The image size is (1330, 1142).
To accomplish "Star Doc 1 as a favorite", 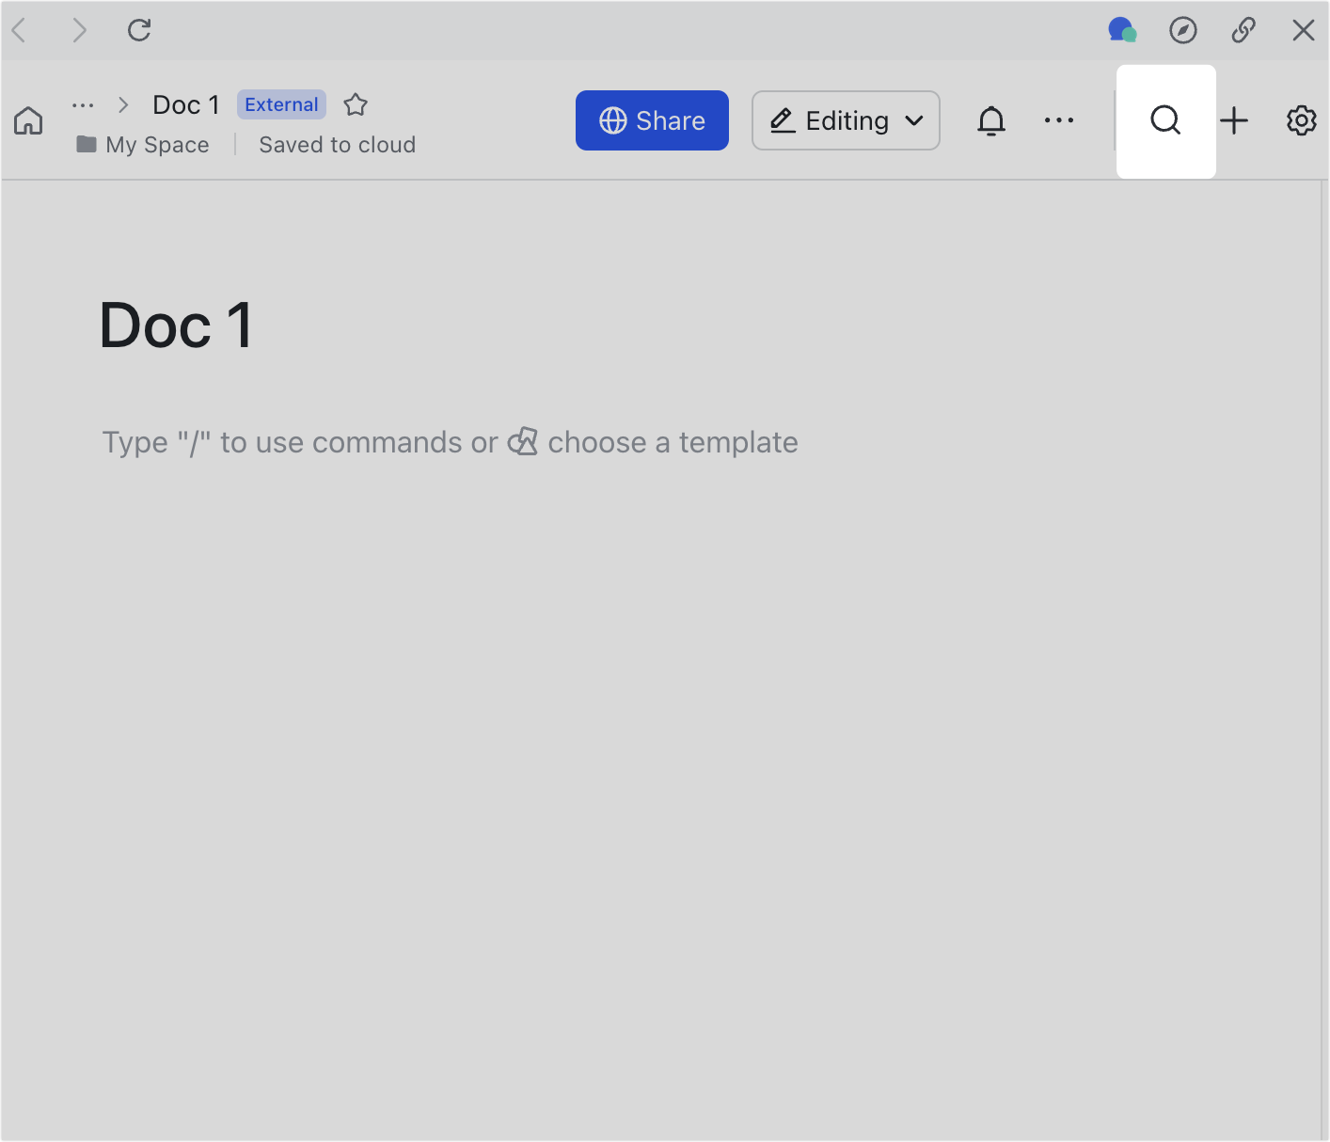I will coord(356,104).
